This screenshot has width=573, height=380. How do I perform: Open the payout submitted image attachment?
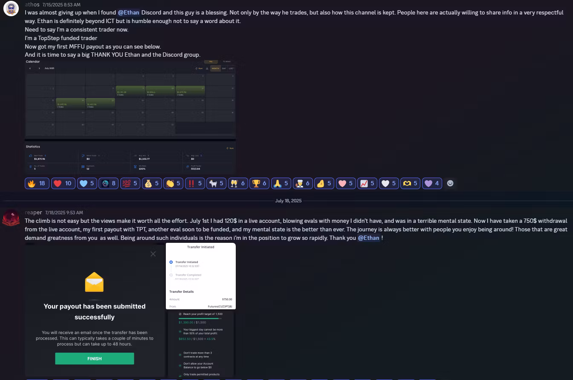pyautogui.click(x=95, y=310)
